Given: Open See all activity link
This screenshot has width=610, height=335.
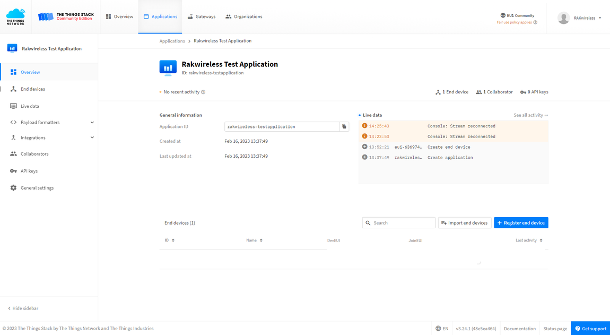Looking at the screenshot, I should coord(530,115).
